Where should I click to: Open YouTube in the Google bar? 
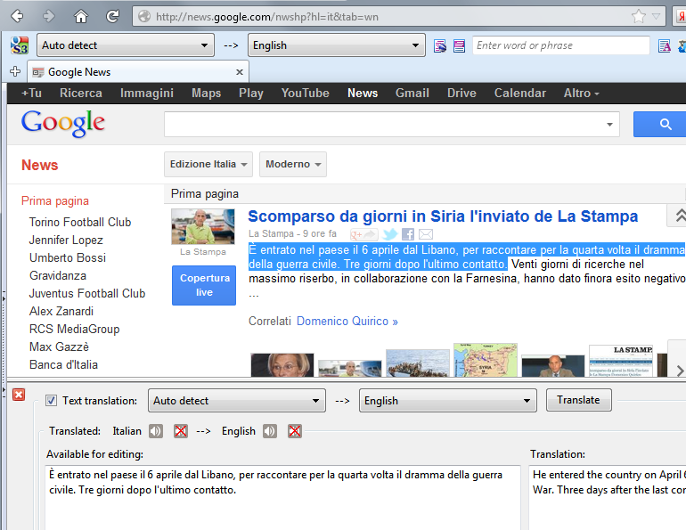(x=305, y=94)
